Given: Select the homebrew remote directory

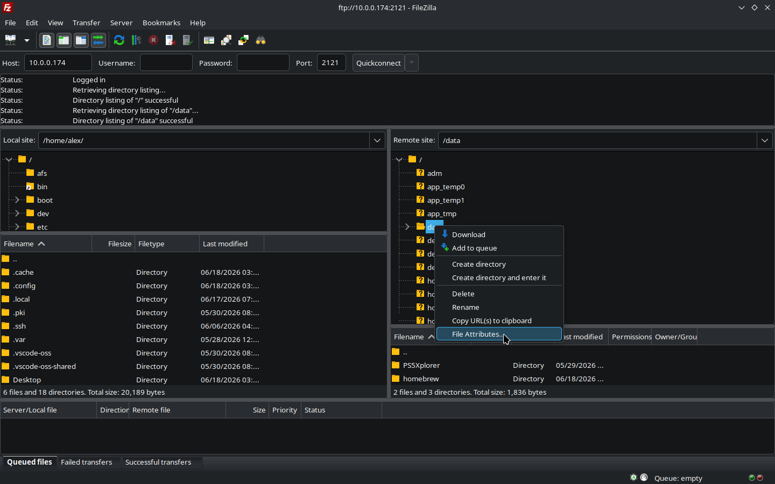Looking at the screenshot, I should pos(421,379).
